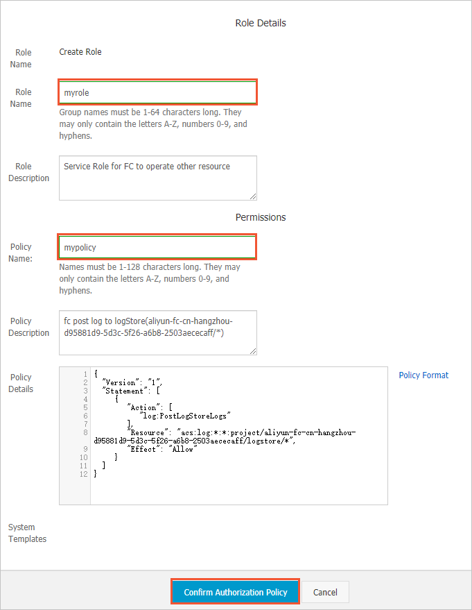Click the Role Description textarea
This screenshot has width=472, height=610.
[x=158, y=178]
